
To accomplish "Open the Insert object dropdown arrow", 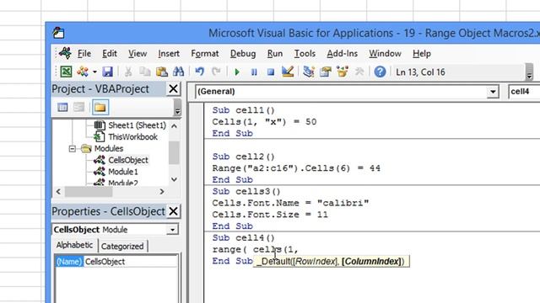I will click(x=94, y=72).
